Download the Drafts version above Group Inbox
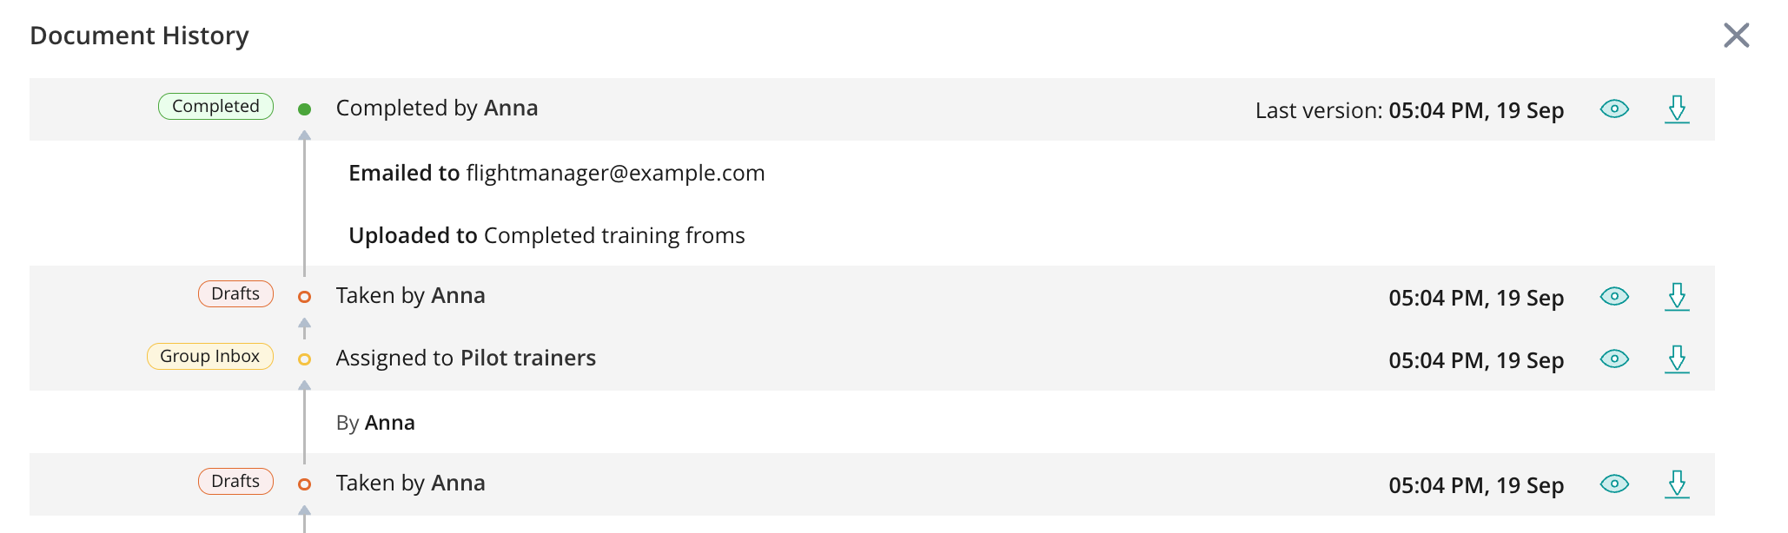The height and width of the screenshot is (533, 1788). [x=1677, y=297]
